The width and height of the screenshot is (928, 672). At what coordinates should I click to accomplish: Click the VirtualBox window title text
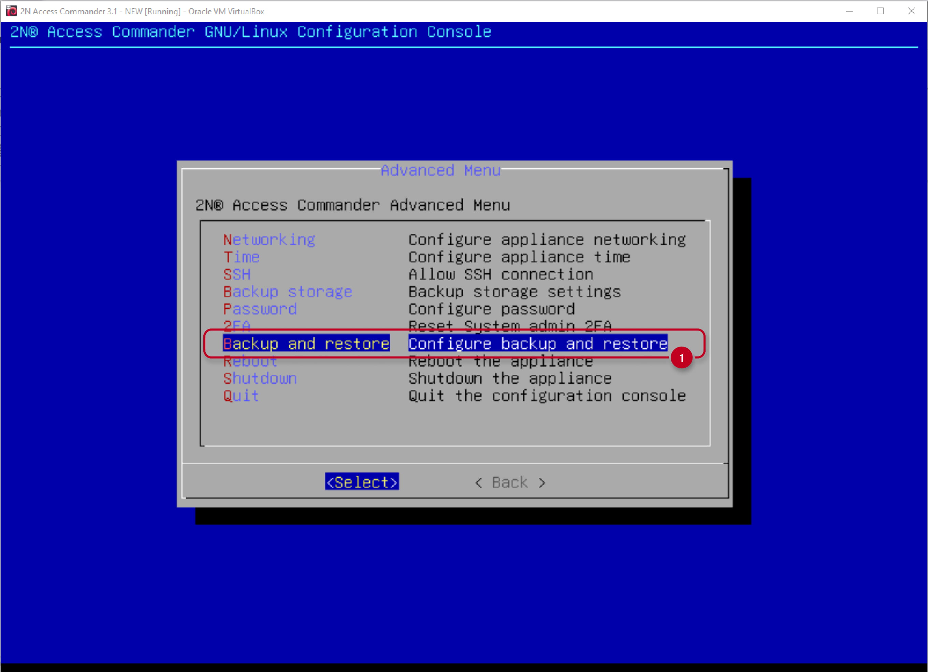142,12
